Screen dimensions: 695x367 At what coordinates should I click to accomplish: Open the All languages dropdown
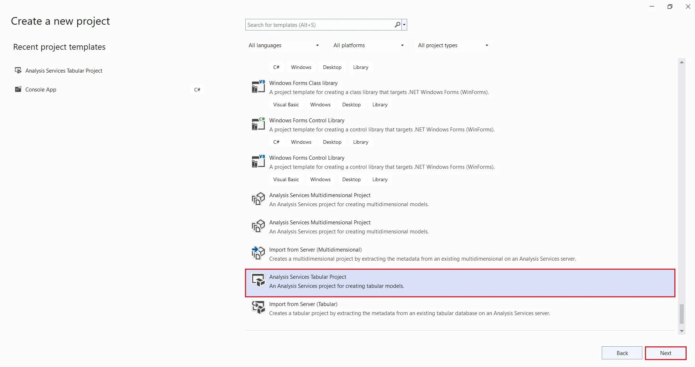[x=283, y=45]
